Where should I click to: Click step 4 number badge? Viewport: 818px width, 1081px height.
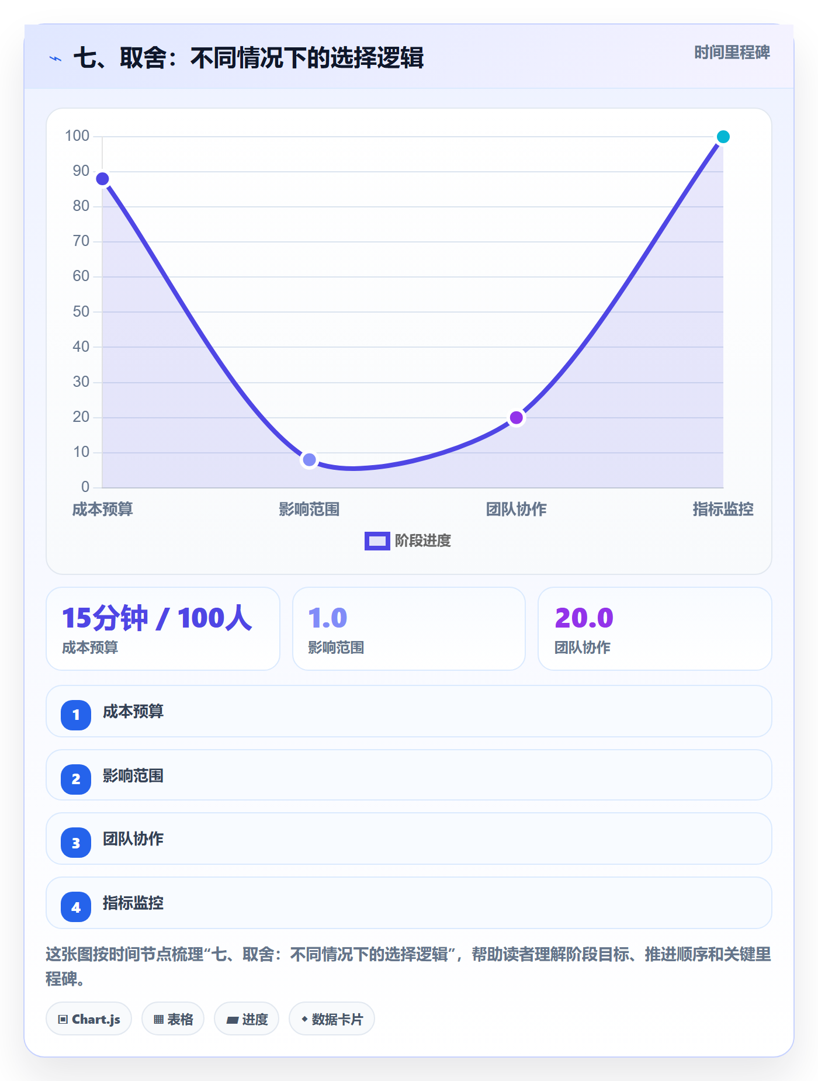[x=76, y=907]
